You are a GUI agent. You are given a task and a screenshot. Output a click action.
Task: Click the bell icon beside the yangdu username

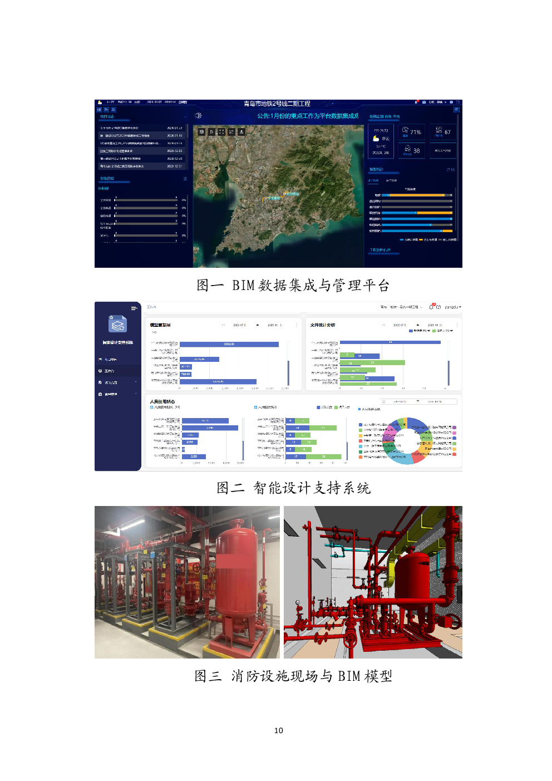click(x=431, y=307)
